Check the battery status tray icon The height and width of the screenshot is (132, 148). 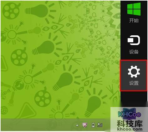93,125
